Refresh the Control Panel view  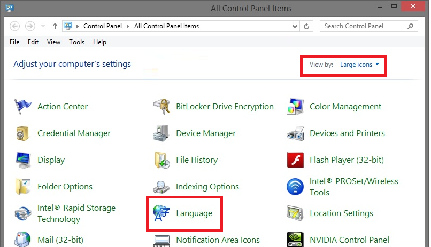pyautogui.click(x=306, y=26)
